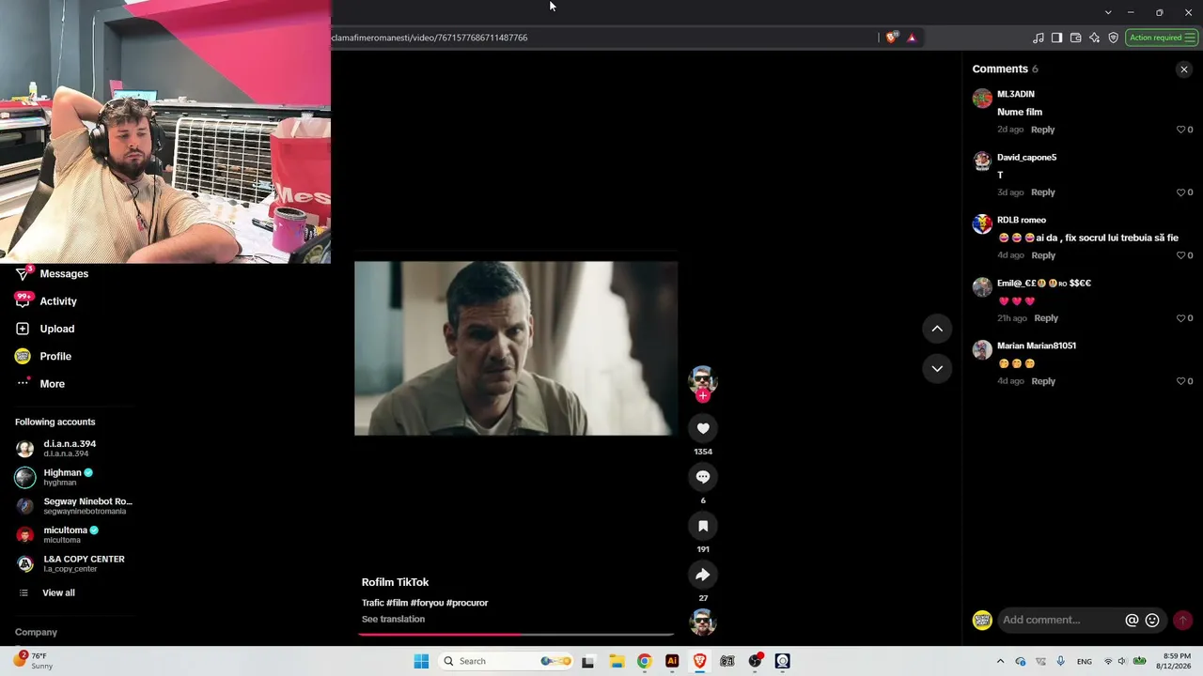Go to Profile in the sidebar
This screenshot has height=676, width=1203.
point(55,357)
